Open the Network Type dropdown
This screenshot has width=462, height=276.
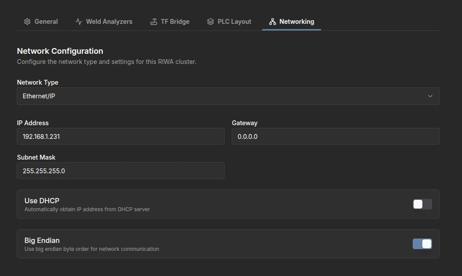(228, 96)
